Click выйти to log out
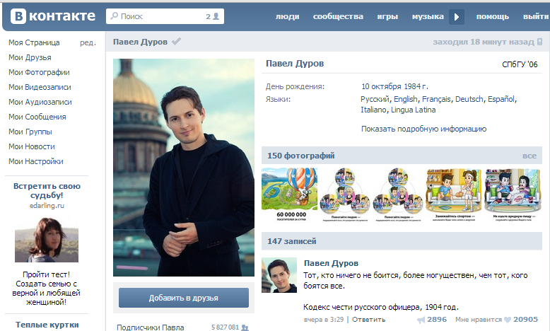The image size is (550, 331). pos(536,16)
